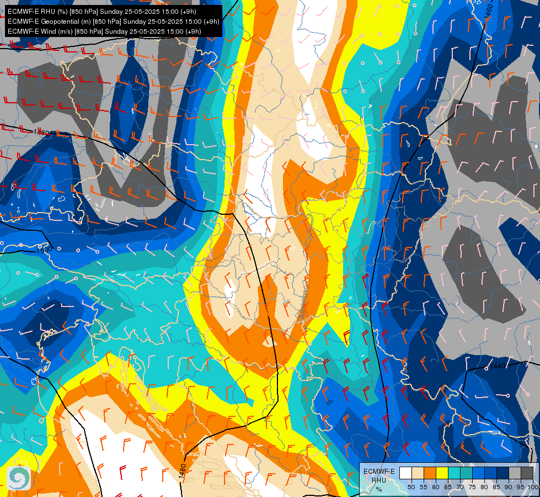Click legend tick label '55'
Image resolution: width=540 pixels, height=497 pixels.
point(424,488)
